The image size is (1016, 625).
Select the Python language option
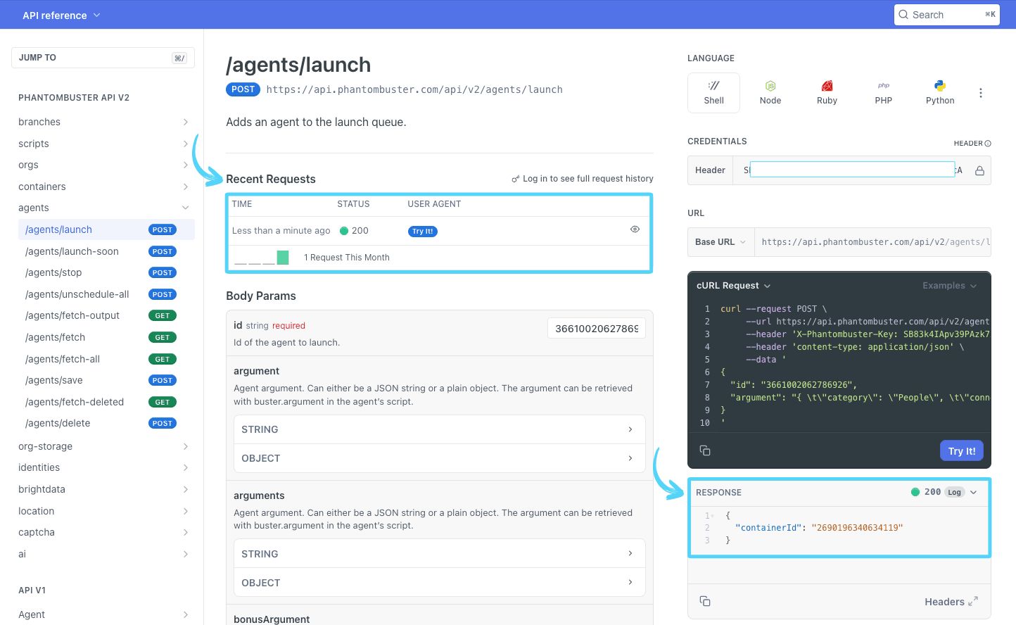point(939,92)
